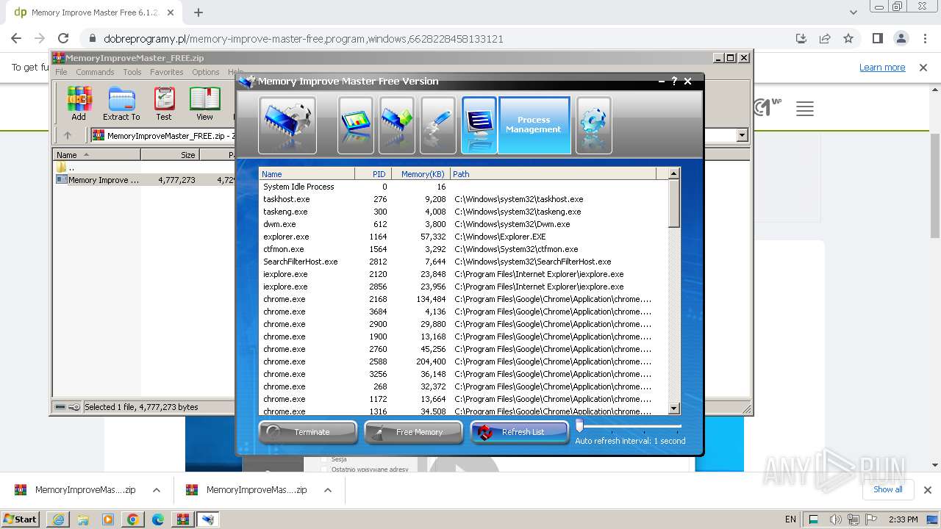Select the dwm.exe process row

pyautogui.click(x=463, y=224)
